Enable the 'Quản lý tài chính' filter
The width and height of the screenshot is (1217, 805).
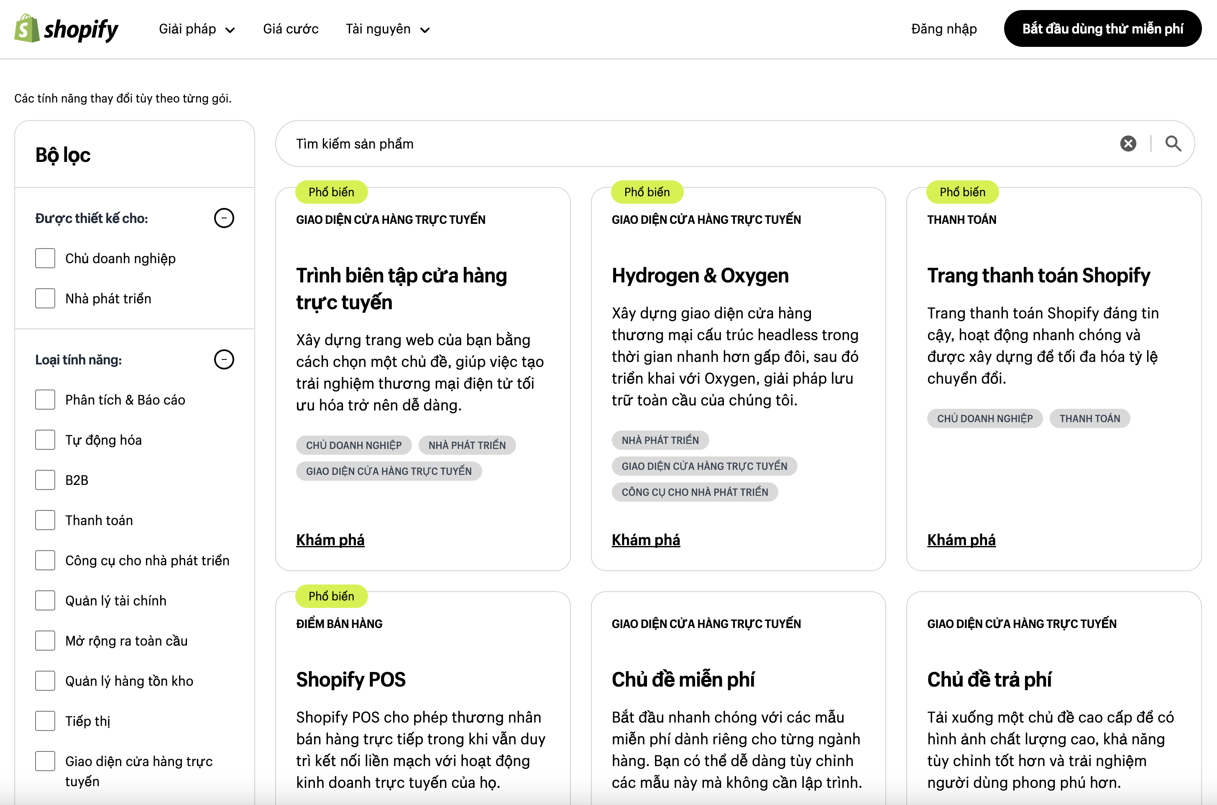click(x=45, y=601)
